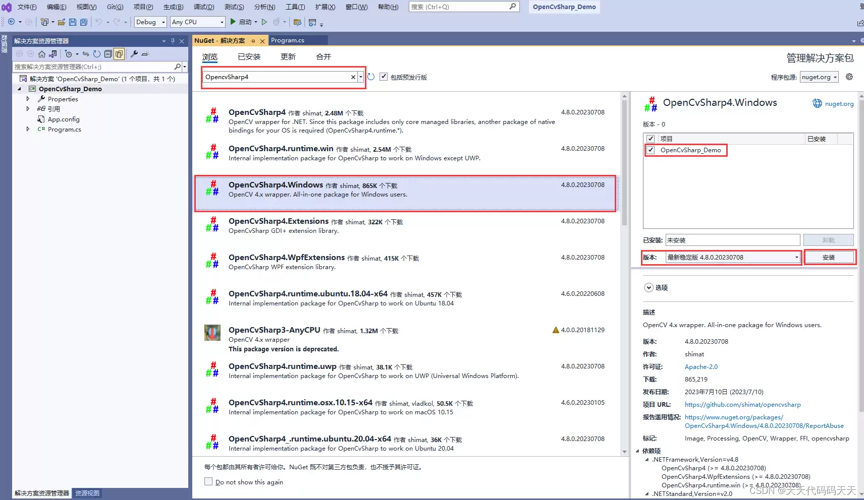Uncheck the include prerelease checkbox
864x500 pixels.
[x=384, y=77]
